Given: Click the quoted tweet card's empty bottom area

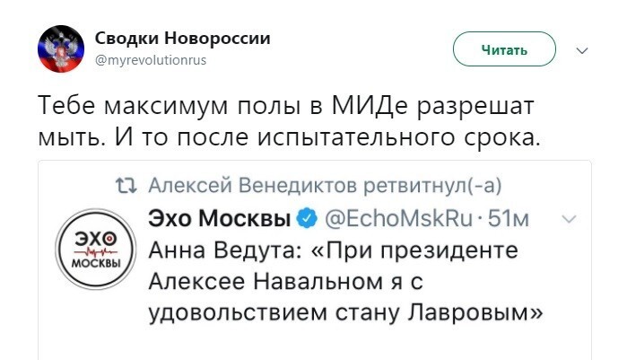Looking at the screenshot, I should 315,343.
